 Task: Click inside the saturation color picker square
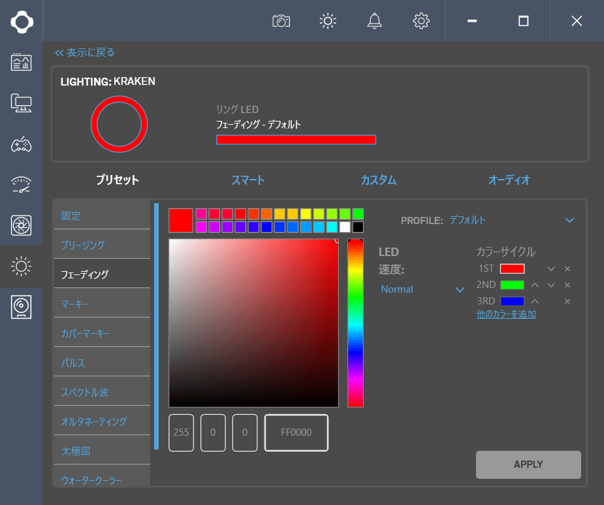click(x=253, y=323)
